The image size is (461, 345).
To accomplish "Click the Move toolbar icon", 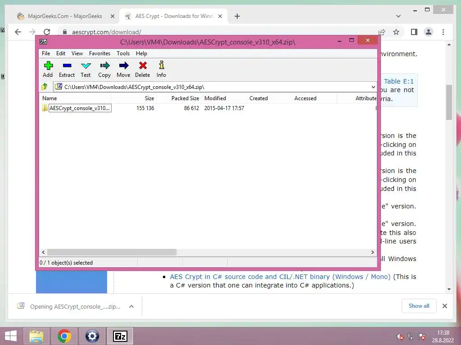I will (123, 66).
